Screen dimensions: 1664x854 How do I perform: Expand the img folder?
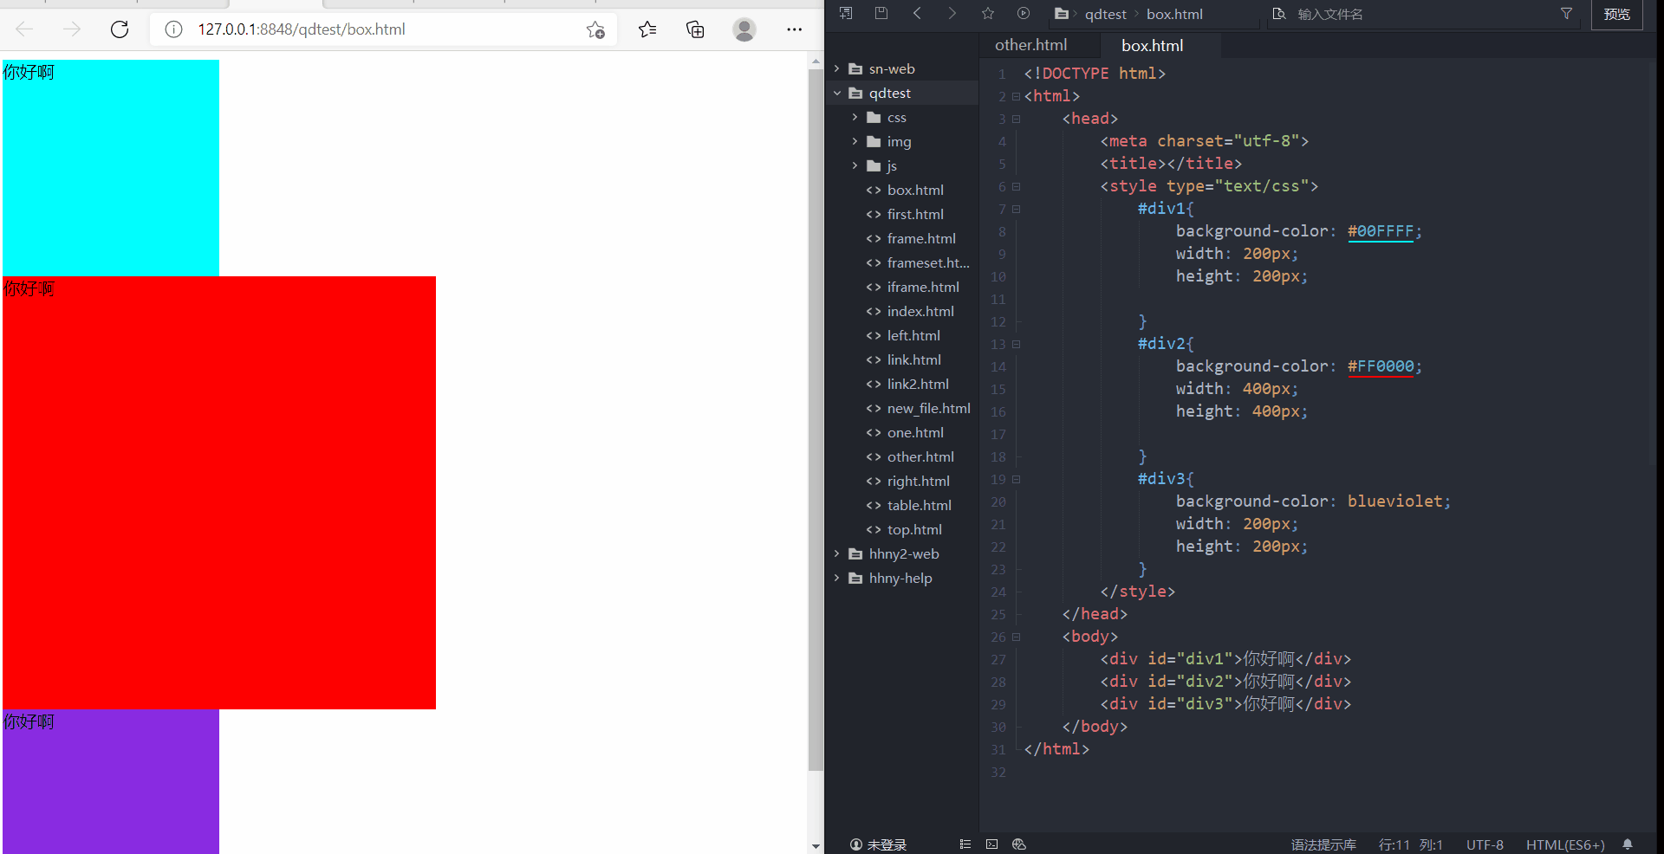pos(855,141)
